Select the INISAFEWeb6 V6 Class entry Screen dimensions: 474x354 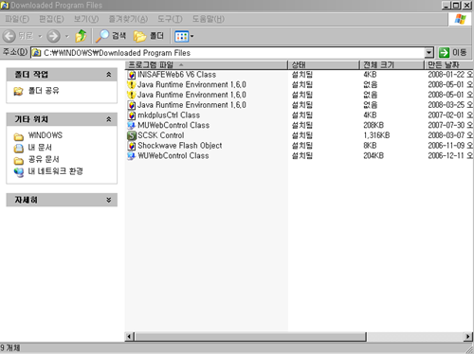pyautogui.click(x=177, y=75)
